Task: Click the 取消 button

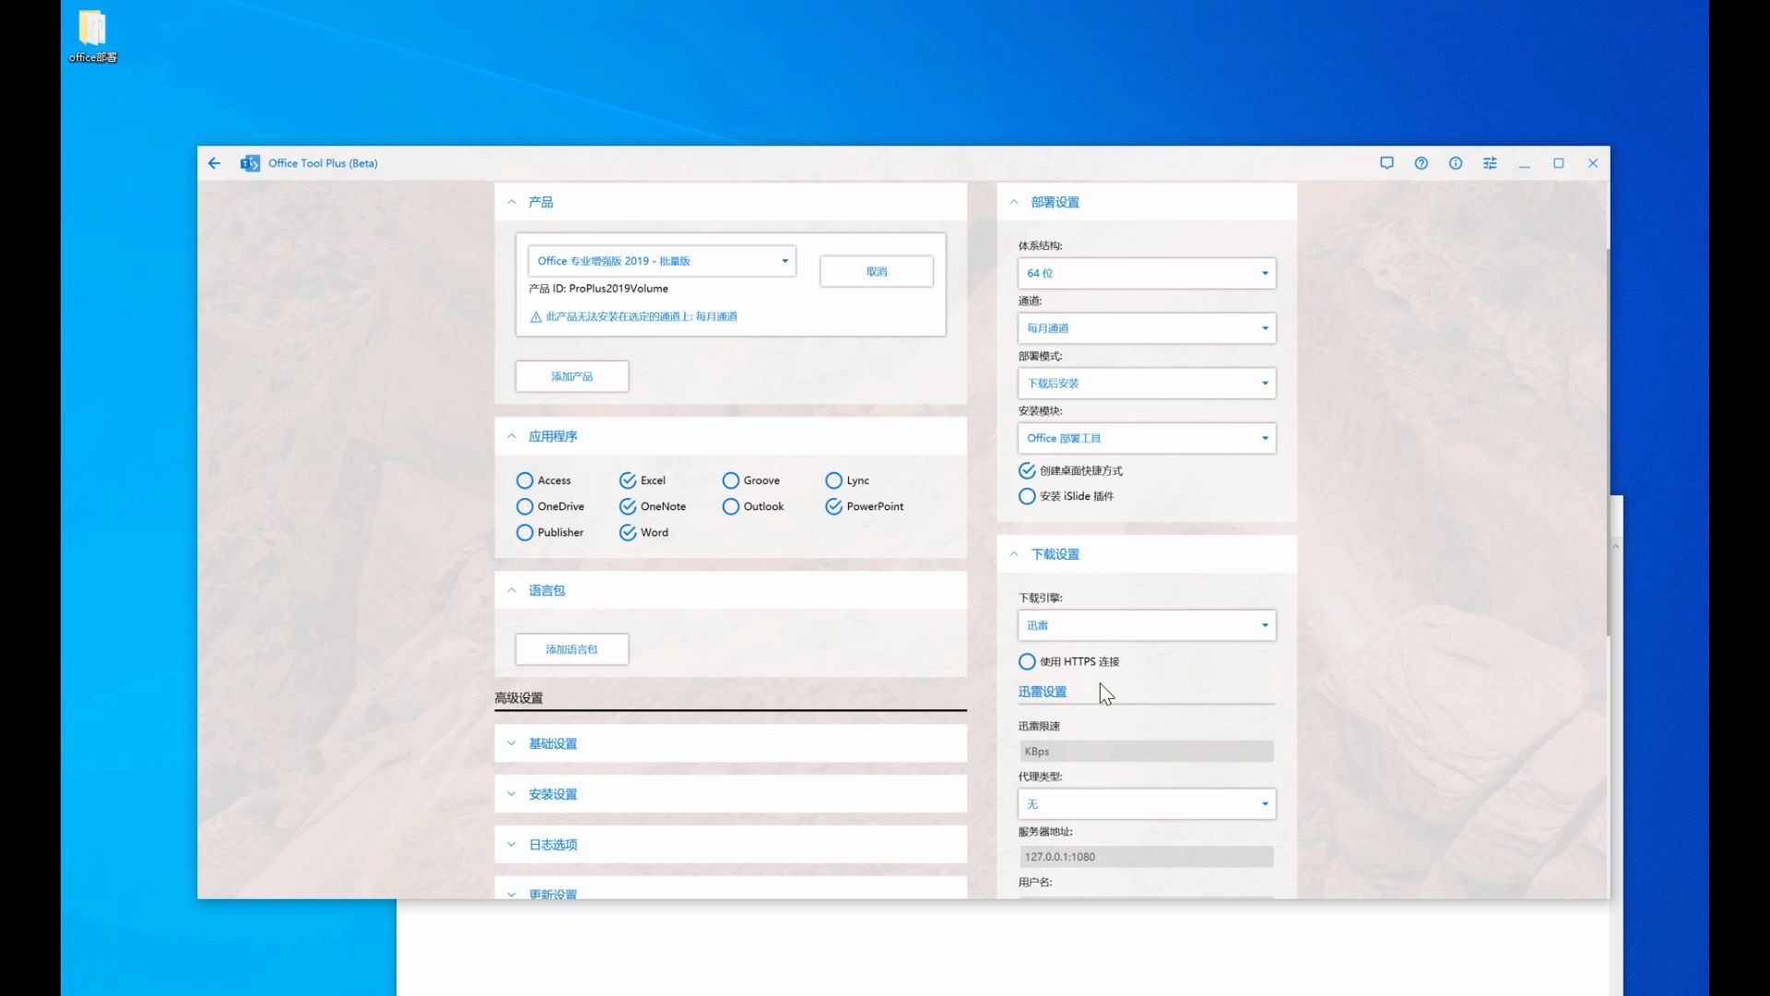Action: pos(877,272)
